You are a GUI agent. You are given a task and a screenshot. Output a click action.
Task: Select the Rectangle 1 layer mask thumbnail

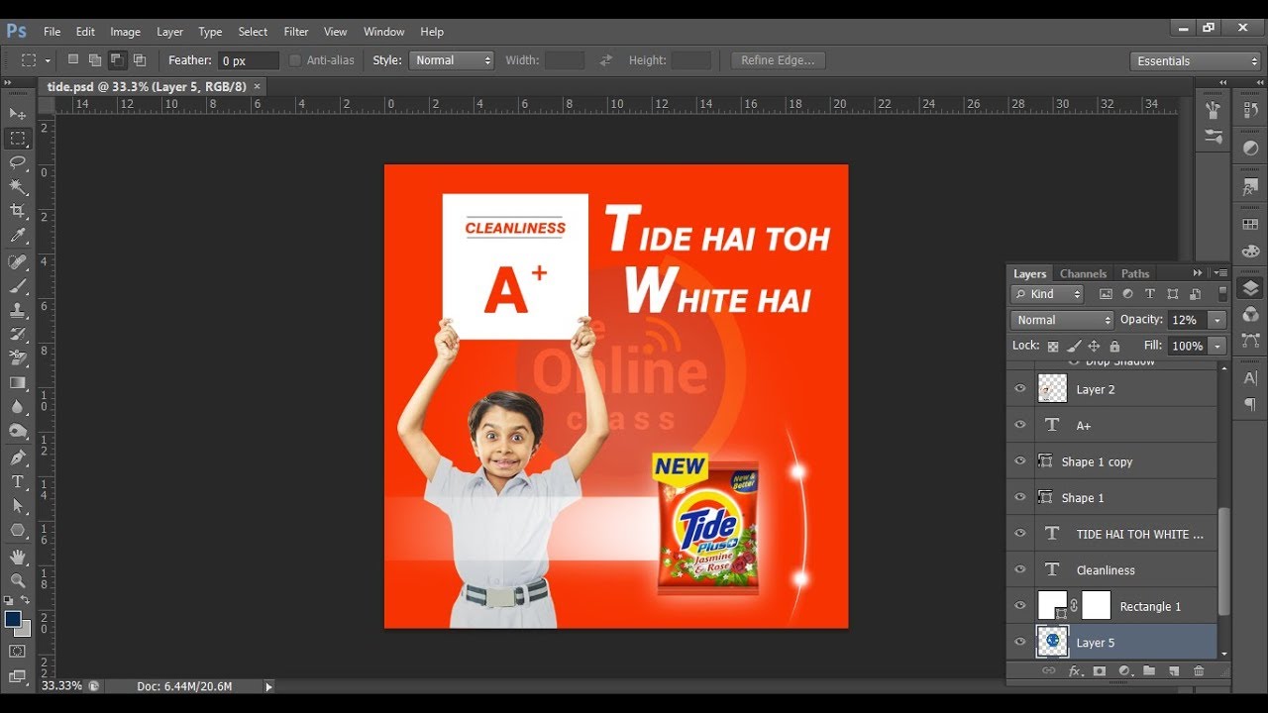1096,605
